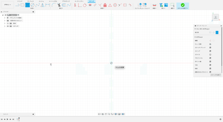
Task: Open timeline settings gear
Action: [220, 119]
